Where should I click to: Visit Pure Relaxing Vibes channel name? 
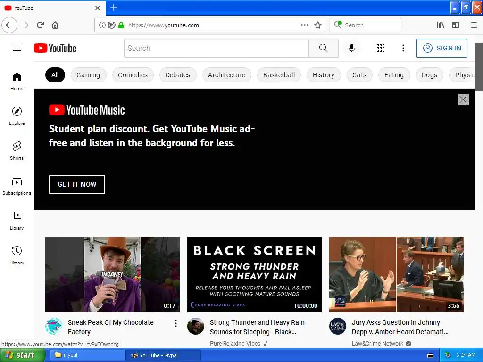[235, 344]
